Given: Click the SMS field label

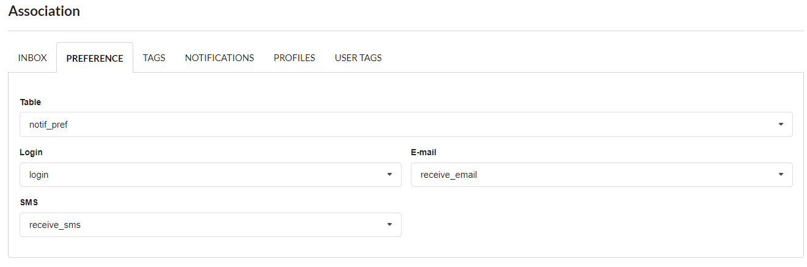Looking at the screenshot, I should tap(29, 202).
